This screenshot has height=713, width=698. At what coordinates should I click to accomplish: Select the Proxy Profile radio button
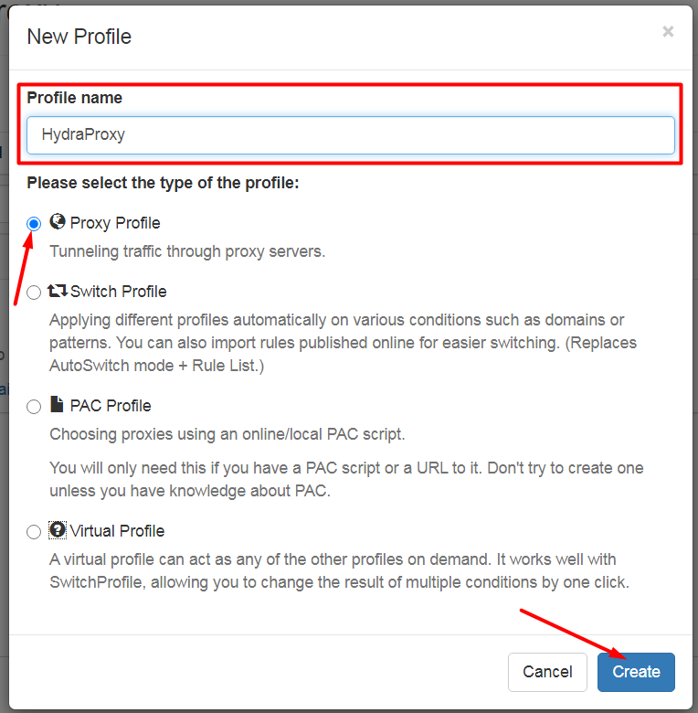coord(34,224)
